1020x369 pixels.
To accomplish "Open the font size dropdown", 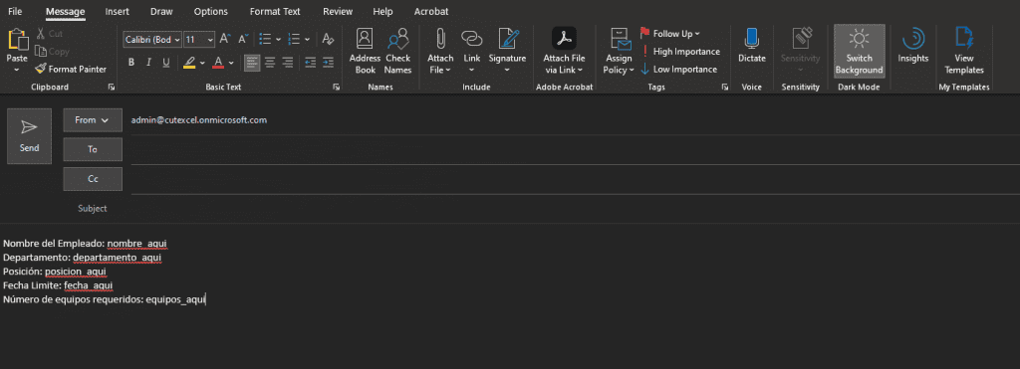I will click(x=209, y=40).
